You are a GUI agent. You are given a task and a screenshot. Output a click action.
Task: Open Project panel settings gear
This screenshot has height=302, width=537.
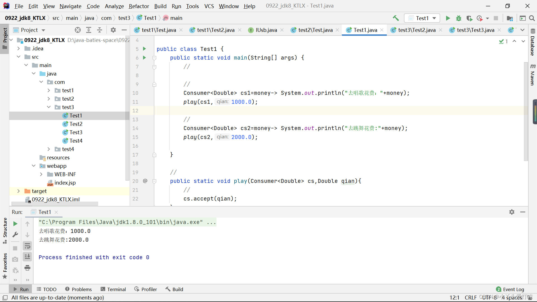[113, 30]
